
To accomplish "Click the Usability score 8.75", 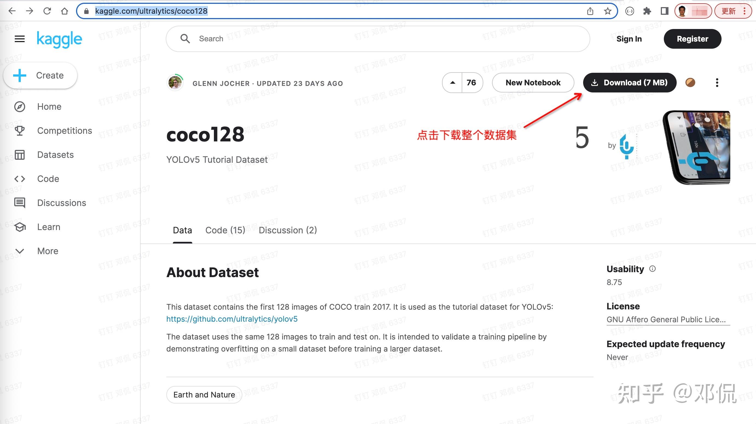I will [614, 282].
